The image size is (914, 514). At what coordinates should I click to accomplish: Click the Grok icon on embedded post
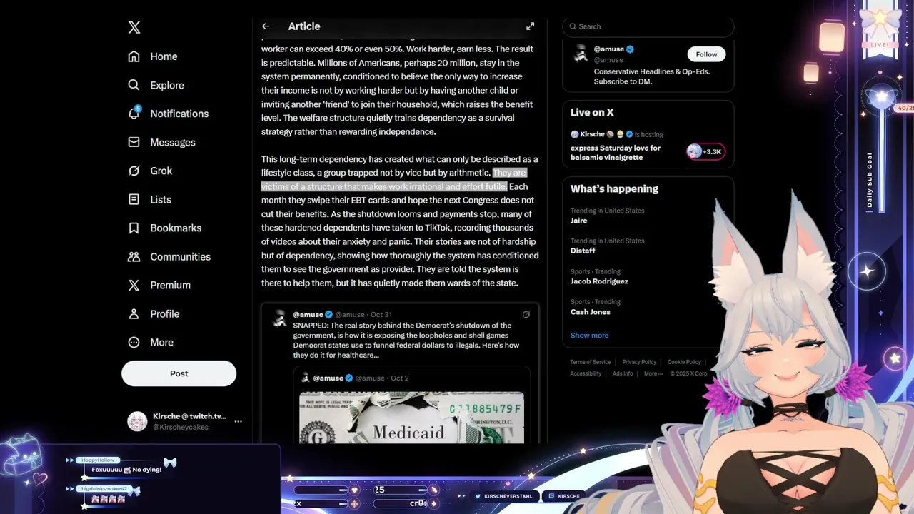(526, 314)
